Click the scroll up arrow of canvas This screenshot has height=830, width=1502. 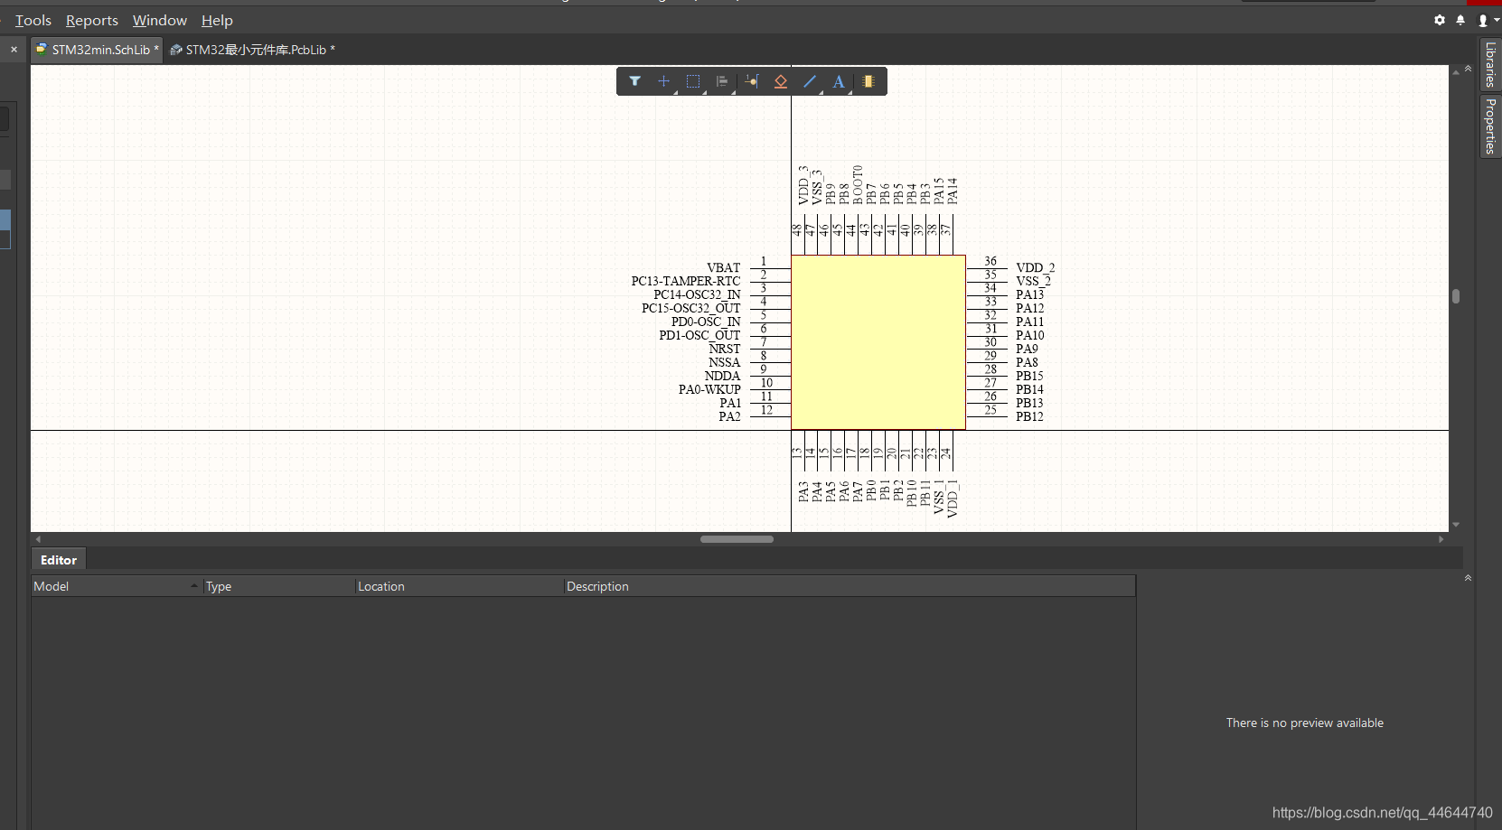coord(1456,73)
